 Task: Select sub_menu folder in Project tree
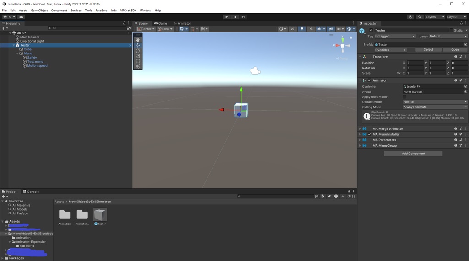click(x=27, y=246)
